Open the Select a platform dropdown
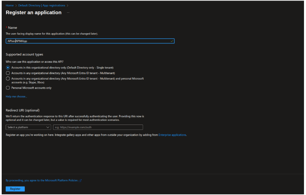The image size is (306, 195). (28, 127)
